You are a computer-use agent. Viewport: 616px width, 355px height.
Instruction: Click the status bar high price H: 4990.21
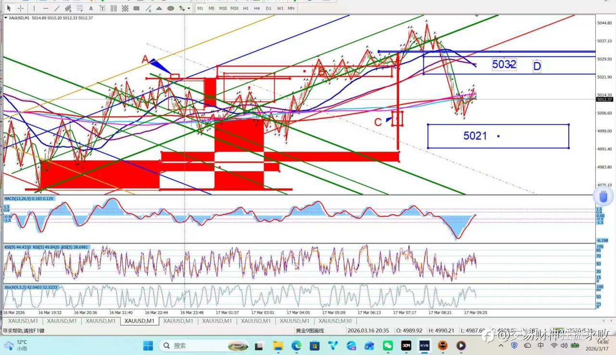point(442,330)
